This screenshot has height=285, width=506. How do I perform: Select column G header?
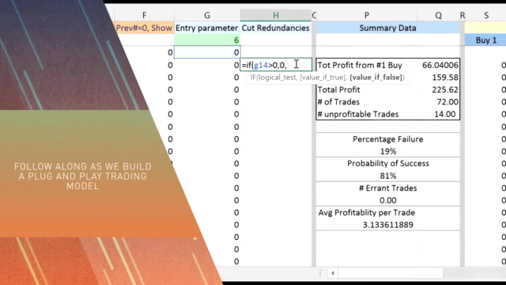pos(207,15)
